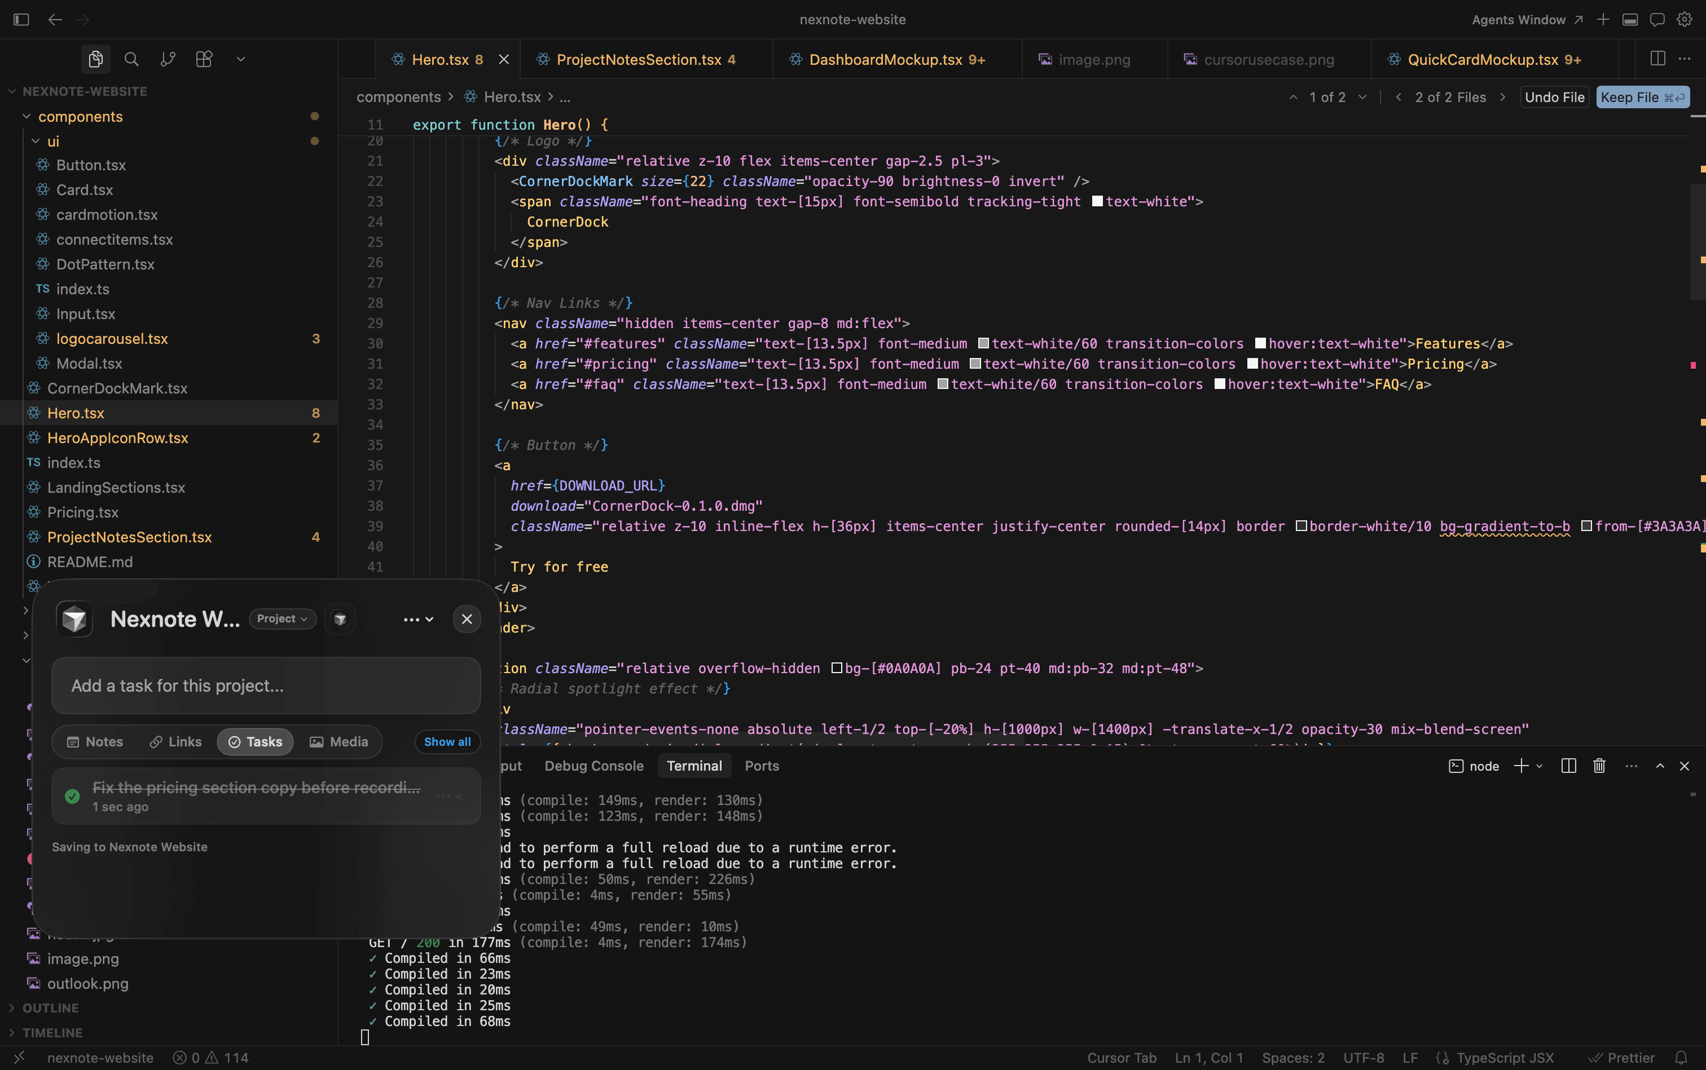This screenshot has height=1070, width=1706.
Task: Open the Source Control view icon
Action: coord(168,59)
